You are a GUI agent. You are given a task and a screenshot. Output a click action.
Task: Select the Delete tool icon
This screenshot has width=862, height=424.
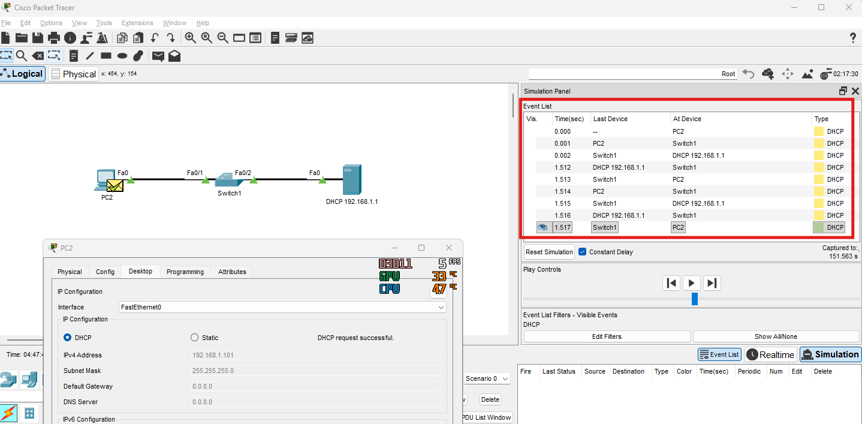pos(38,56)
